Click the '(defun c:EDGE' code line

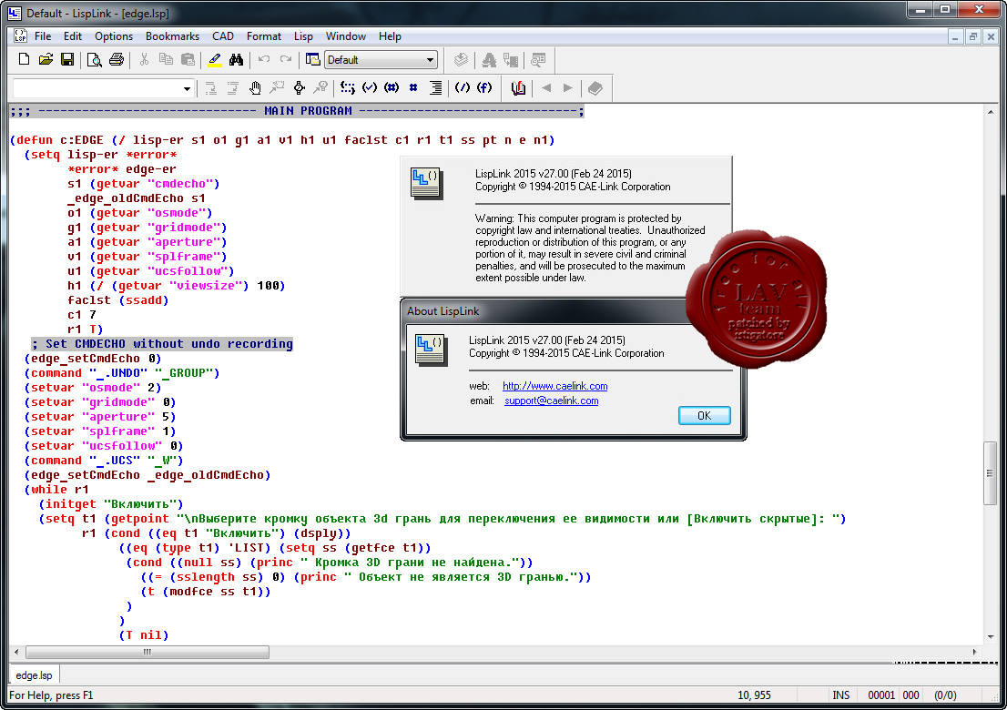pos(282,140)
